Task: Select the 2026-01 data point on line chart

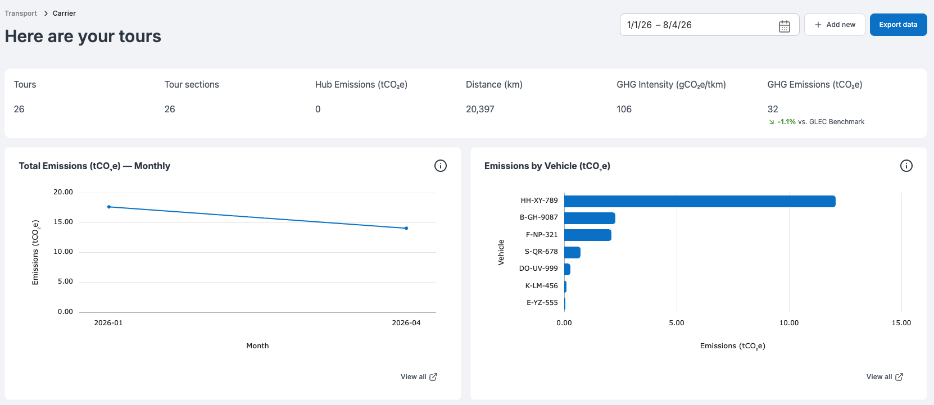Action: click(109, 207)
